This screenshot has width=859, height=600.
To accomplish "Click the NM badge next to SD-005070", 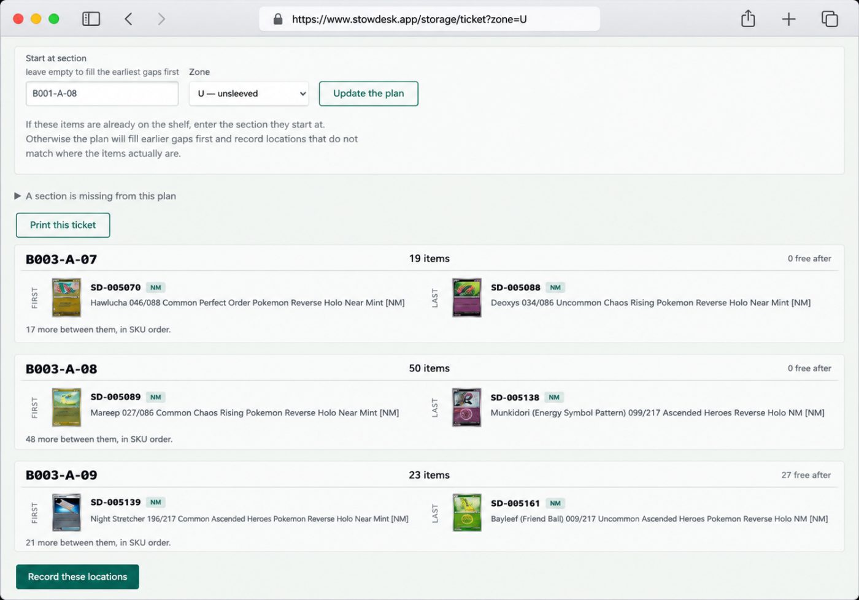I will (x=156, y=287).
